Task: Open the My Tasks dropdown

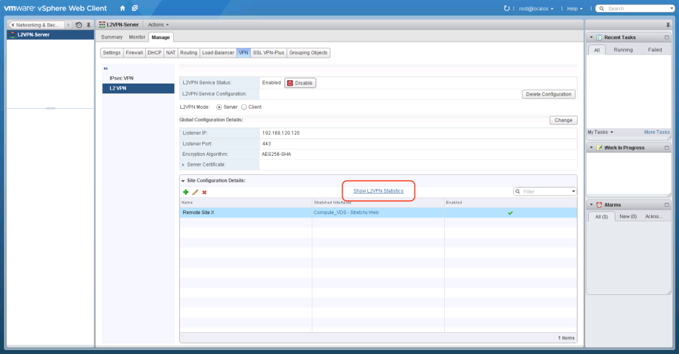Action: pyautogui.click(x=600, y=132)
